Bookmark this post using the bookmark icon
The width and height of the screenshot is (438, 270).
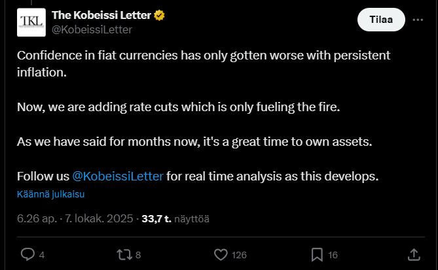(317, 254)
